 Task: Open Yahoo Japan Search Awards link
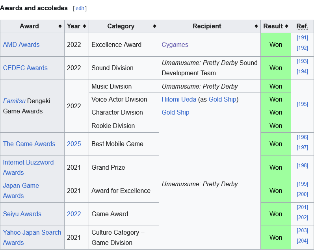click(x=32, y=237)
